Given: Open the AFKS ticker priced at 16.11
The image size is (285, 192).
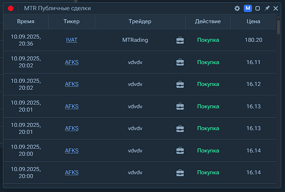Looking at the screenshot, I should click(x=71, y=62).
